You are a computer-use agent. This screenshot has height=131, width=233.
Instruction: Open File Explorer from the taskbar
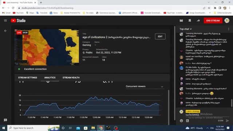point(93,128)
